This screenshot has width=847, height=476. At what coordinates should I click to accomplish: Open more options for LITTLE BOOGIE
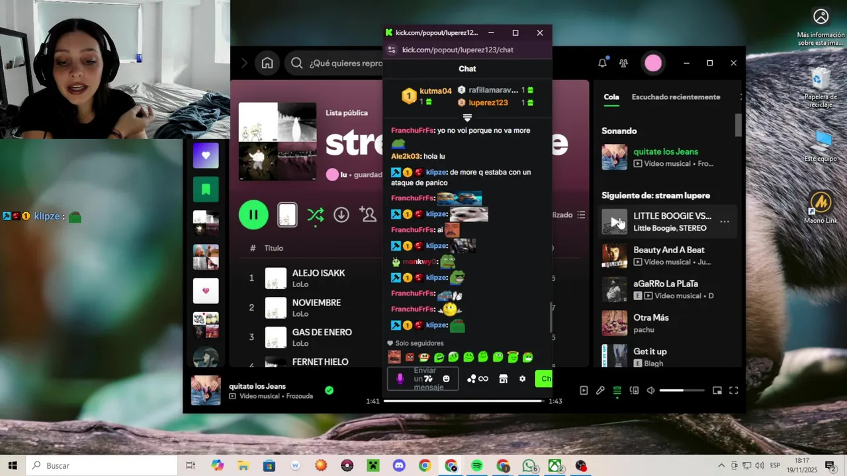[x=725, y=222]
